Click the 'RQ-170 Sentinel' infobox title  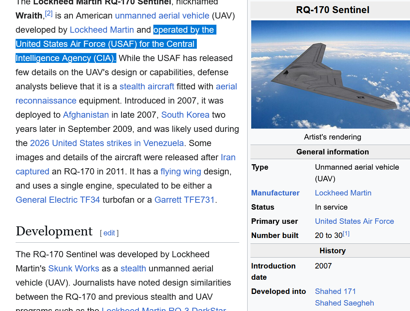coord(332,10)
